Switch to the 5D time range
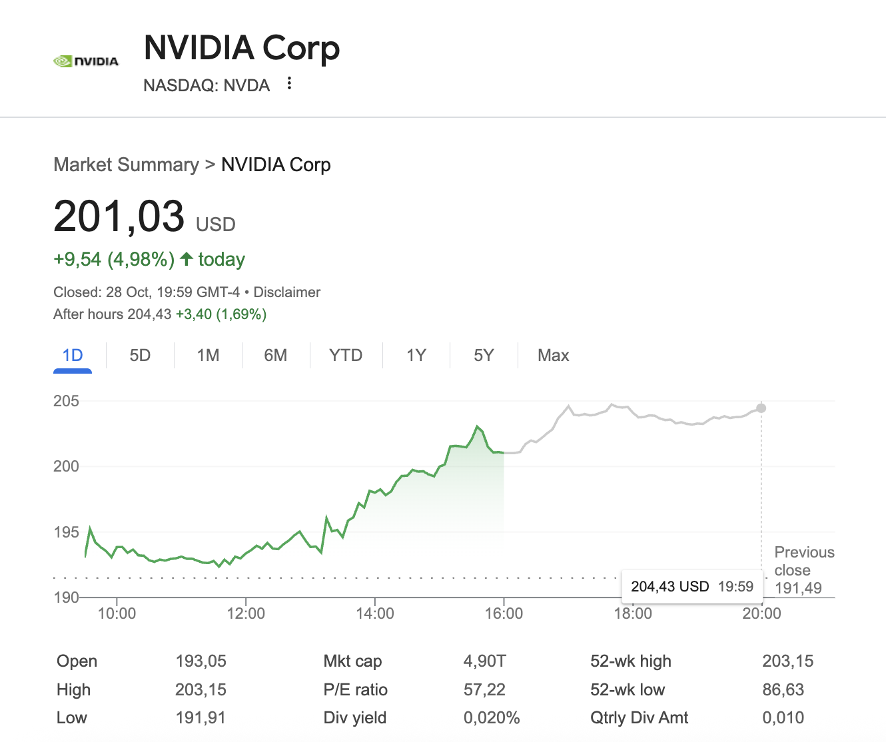 [x=140, y=355]
